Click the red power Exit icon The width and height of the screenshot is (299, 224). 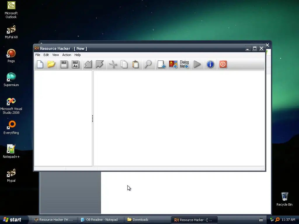223,64
